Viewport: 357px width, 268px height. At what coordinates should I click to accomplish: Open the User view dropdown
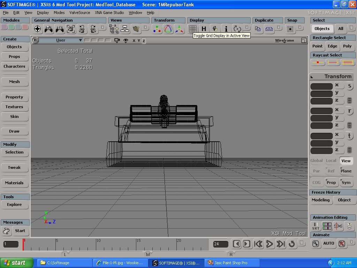click(x=60, y=40)
